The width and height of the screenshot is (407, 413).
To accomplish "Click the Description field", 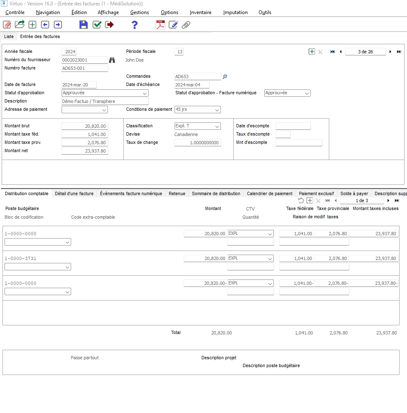I will (x=105, y=101).
